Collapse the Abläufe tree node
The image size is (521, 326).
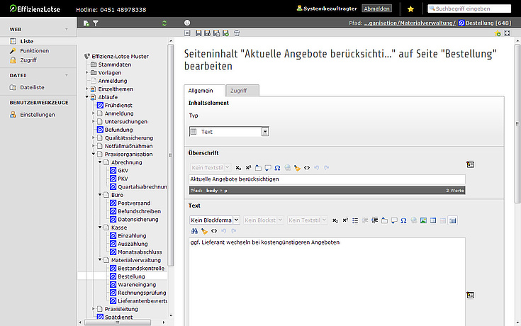point(87,97)
